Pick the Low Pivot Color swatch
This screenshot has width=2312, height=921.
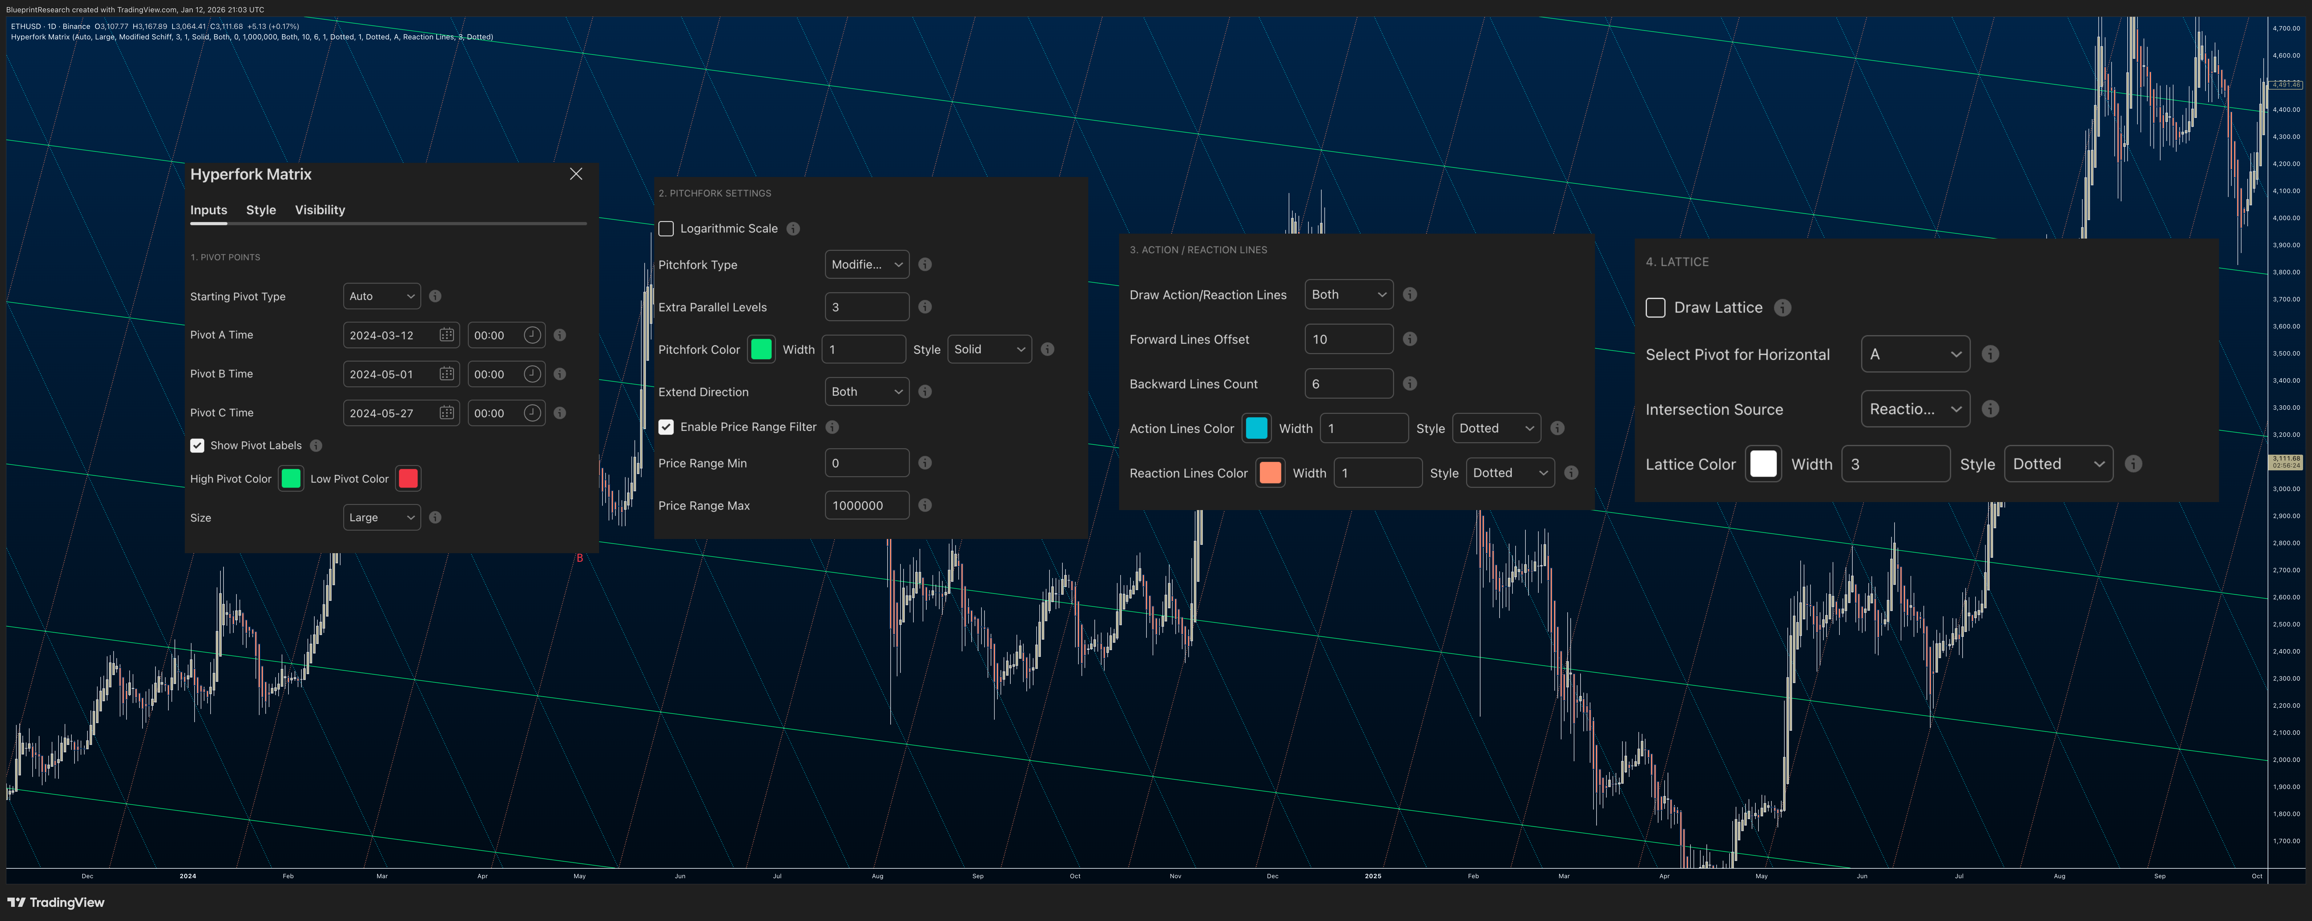[x=408, y=478]
